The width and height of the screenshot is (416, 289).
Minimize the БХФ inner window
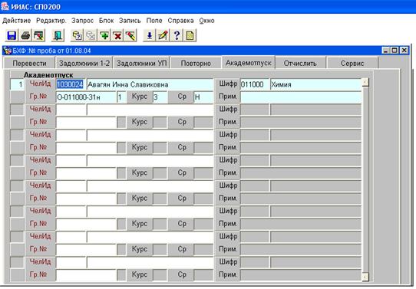[386, 50]
